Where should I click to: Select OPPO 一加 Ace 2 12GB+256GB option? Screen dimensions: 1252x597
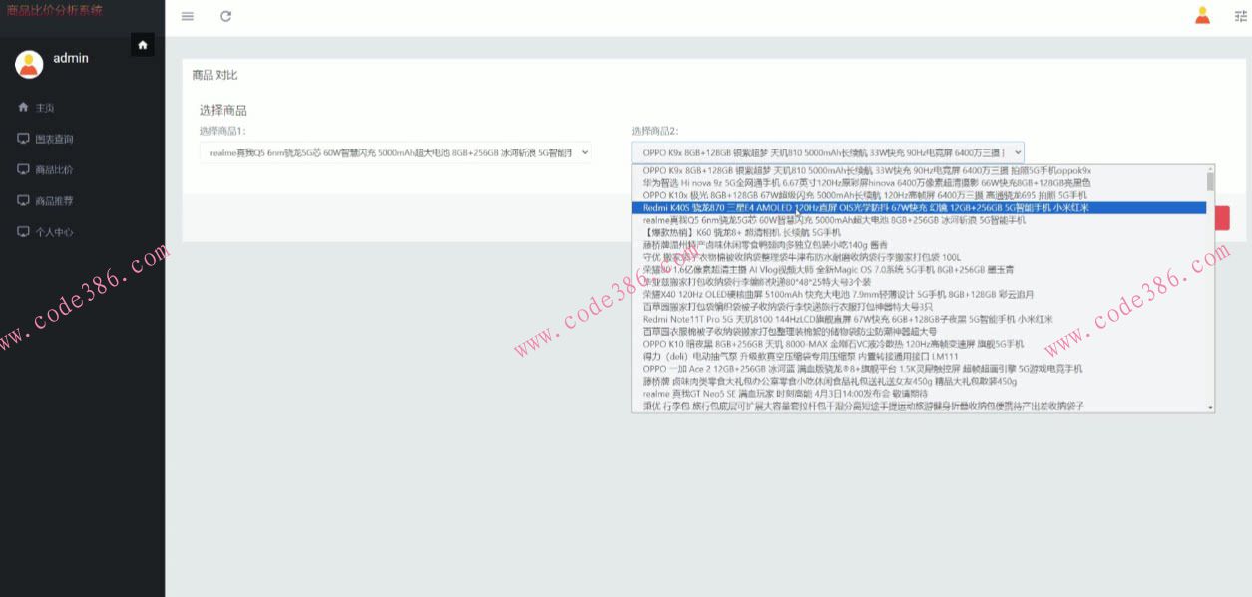tap(919, 369)
